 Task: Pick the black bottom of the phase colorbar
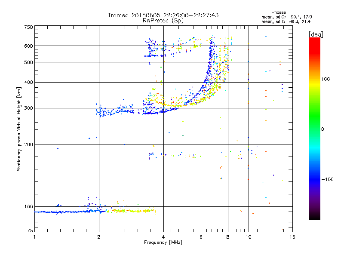pos(315,216)
